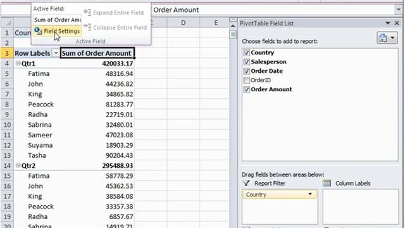Uncheck the Order Date field checkbox

[246, 71]
